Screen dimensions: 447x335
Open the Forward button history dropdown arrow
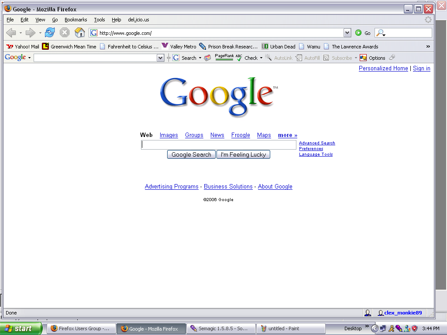point(40,33)
